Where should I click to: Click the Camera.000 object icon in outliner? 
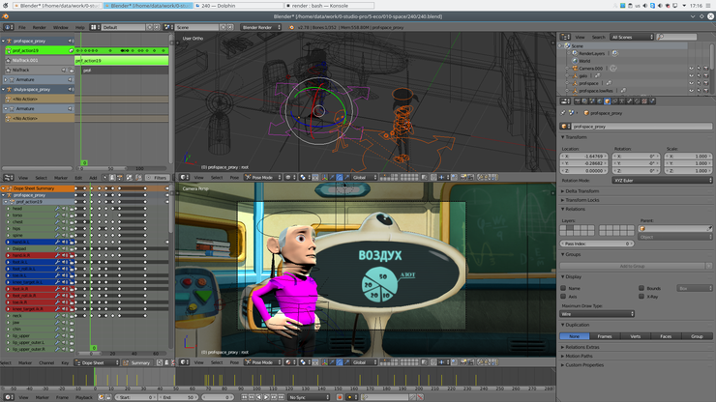tap(575, 69)
